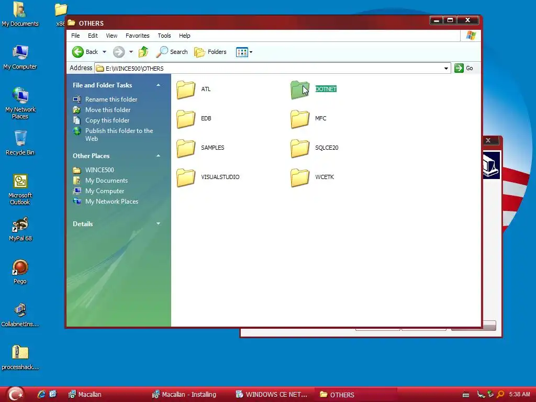Expand the Address bar dropdown
The width and height of the screenshot is (536, 402).
(x=446, y=69)
